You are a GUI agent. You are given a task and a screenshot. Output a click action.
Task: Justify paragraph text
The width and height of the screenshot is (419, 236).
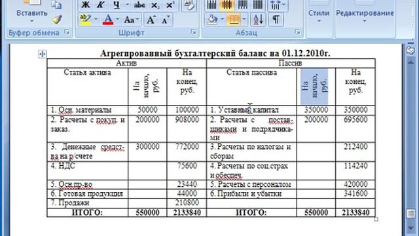[257, 5]
